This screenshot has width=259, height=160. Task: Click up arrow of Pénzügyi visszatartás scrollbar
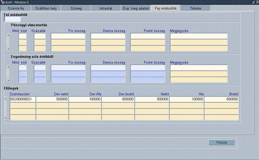tap(8, 35)
